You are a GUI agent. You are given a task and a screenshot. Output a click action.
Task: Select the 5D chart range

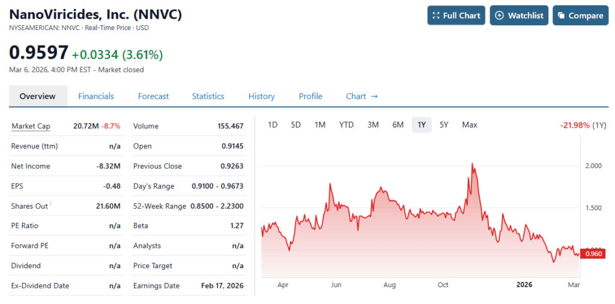[x=295, y=125]
